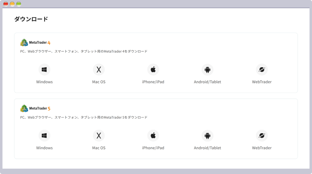Choose Android/Tablet text link under MetaTrader 5
This screenshot has height=174, width=312.
pyautogui.click(x=207, y=148)
